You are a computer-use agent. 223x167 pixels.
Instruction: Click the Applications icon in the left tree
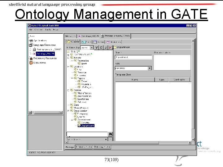31,41
